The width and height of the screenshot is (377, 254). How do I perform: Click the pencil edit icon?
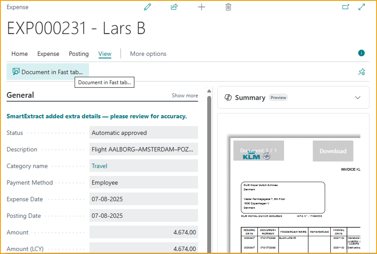147,7
